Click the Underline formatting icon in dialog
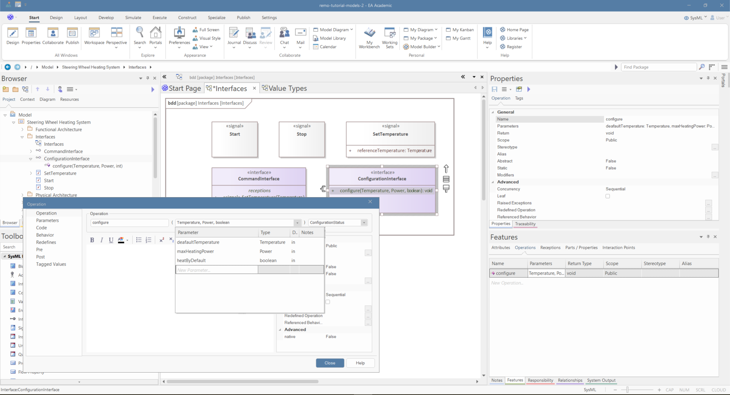Screen dimensions: 730x395 pos(111,240)
